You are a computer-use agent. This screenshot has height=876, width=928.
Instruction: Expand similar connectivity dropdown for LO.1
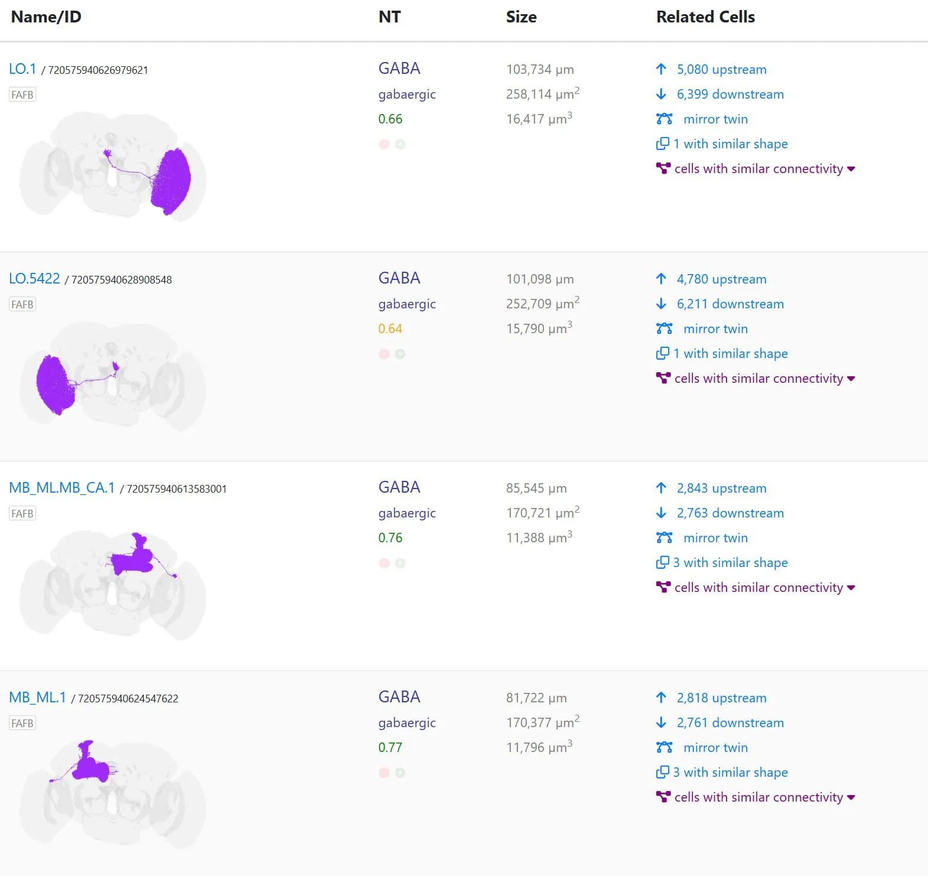point(851,169)
